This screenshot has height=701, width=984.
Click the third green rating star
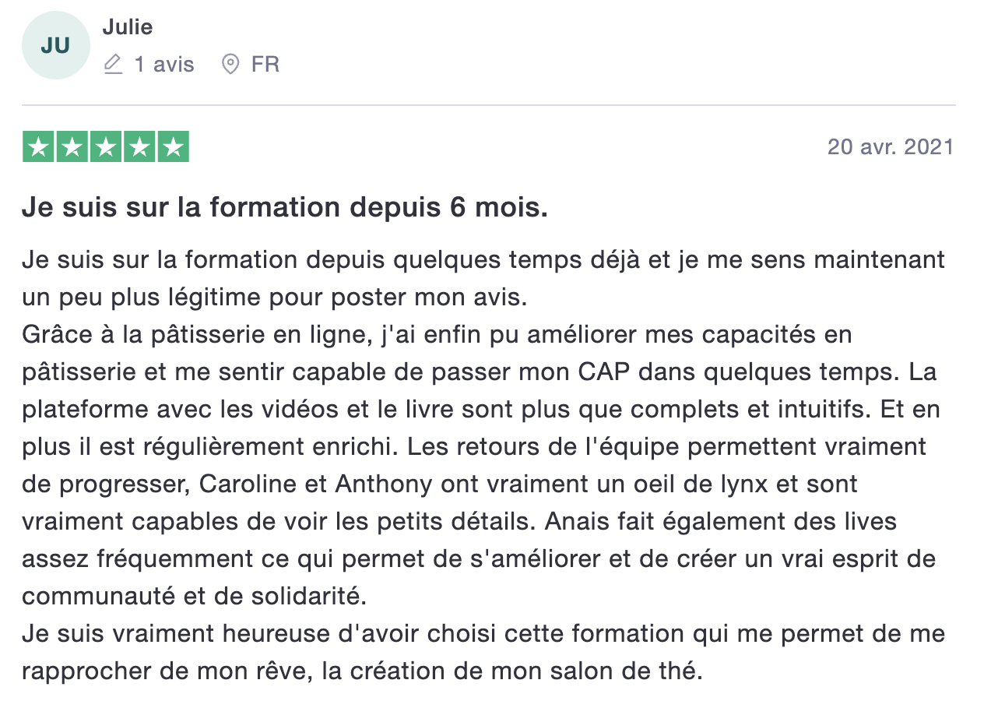106,147
